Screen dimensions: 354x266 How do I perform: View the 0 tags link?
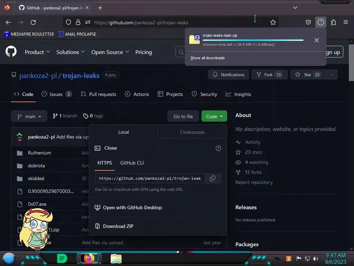point(93,116)
